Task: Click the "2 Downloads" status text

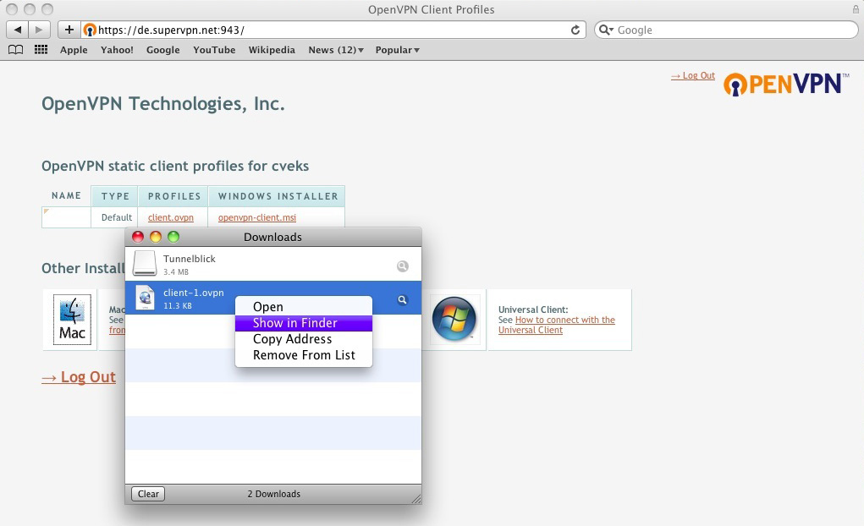Action: click(274, 494)
